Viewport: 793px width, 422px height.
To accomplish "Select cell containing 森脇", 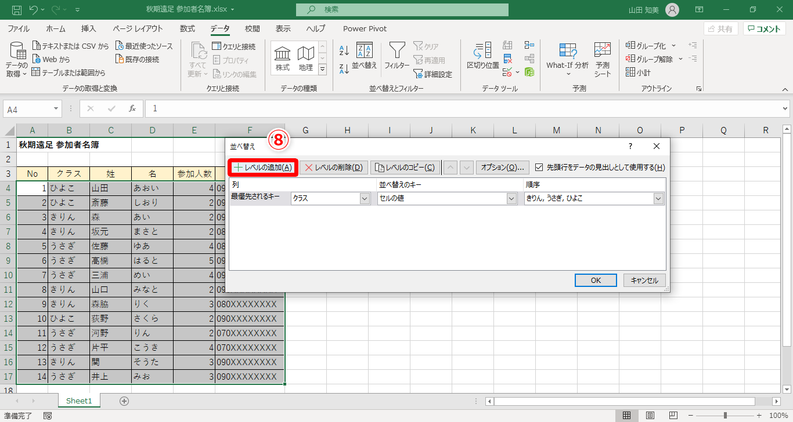I will [110, 304].
